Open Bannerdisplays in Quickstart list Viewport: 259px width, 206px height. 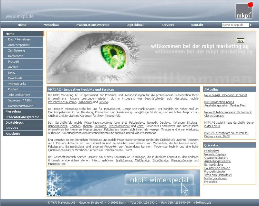tap(214, 165)
